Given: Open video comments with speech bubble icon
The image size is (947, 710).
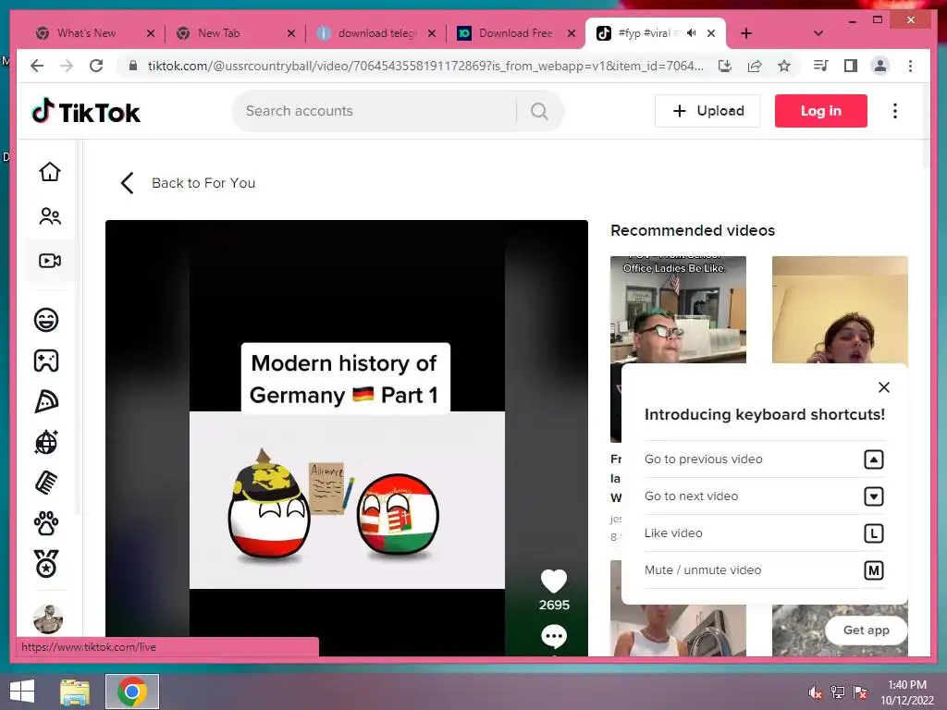Looking at the screenshot, I should (554, 636).
